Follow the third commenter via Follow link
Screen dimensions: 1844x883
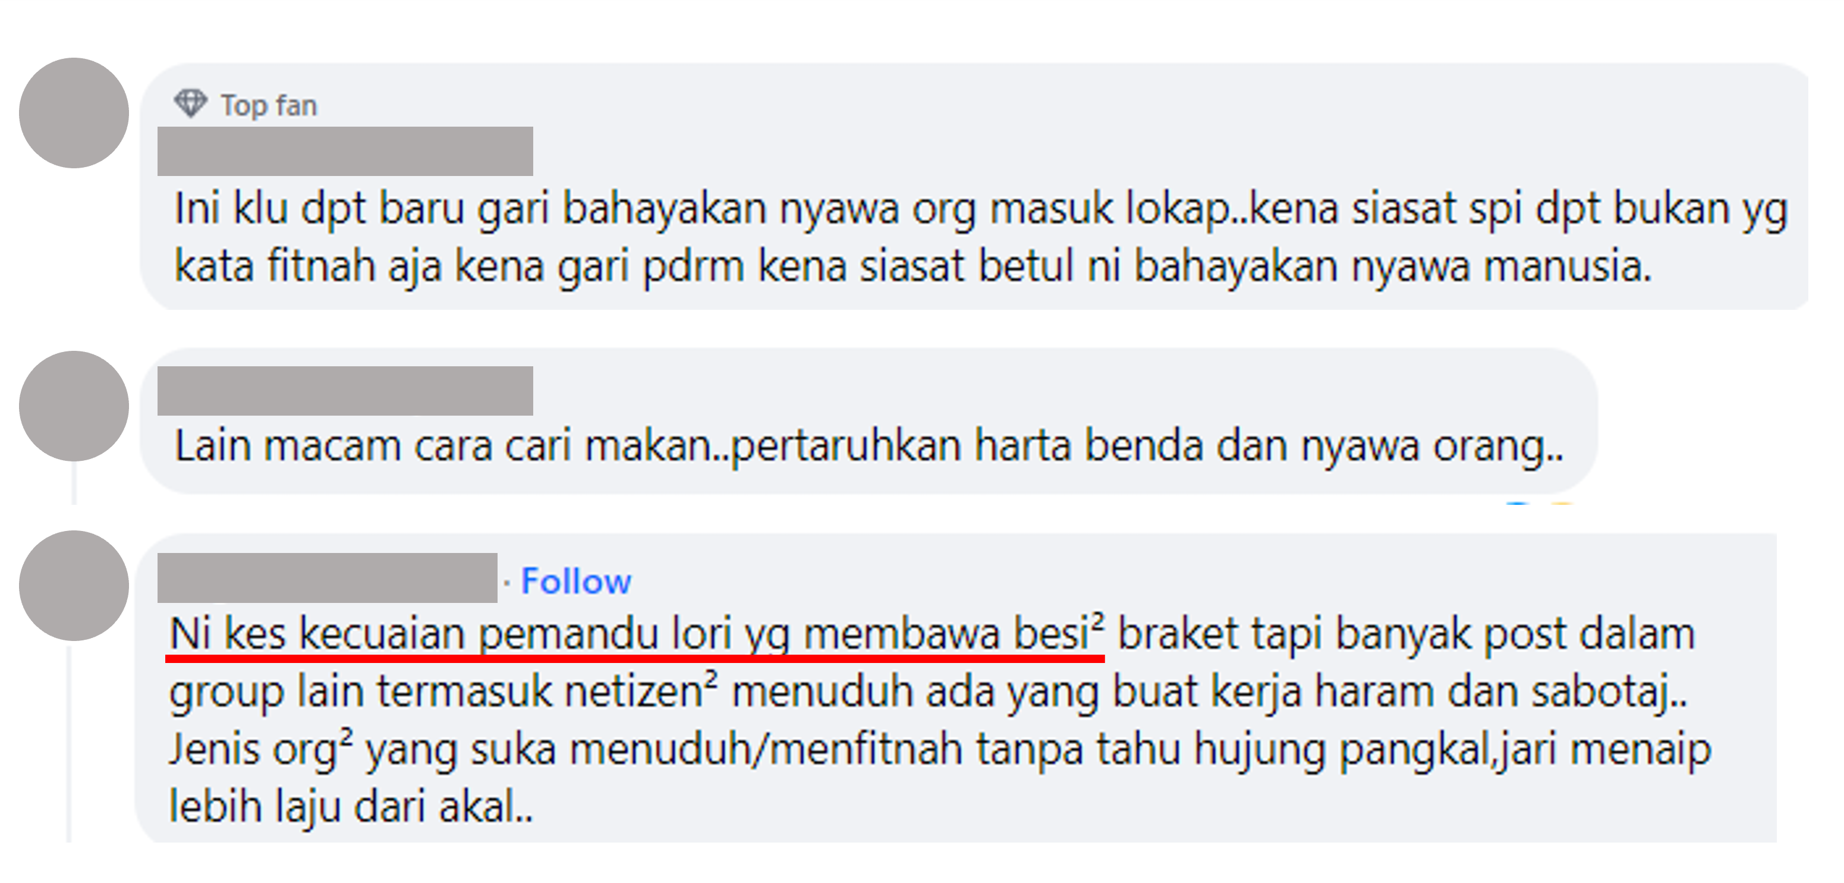click(576, 581)
